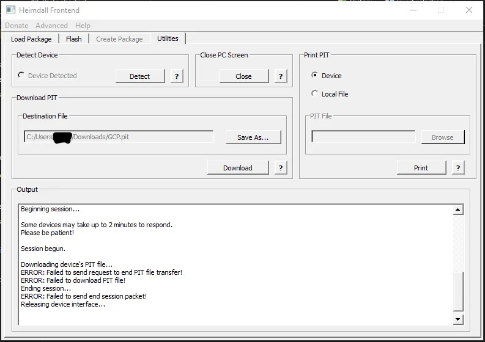Click 'ERROR: Failed to send end session packet!' line

tap(84, 296)
